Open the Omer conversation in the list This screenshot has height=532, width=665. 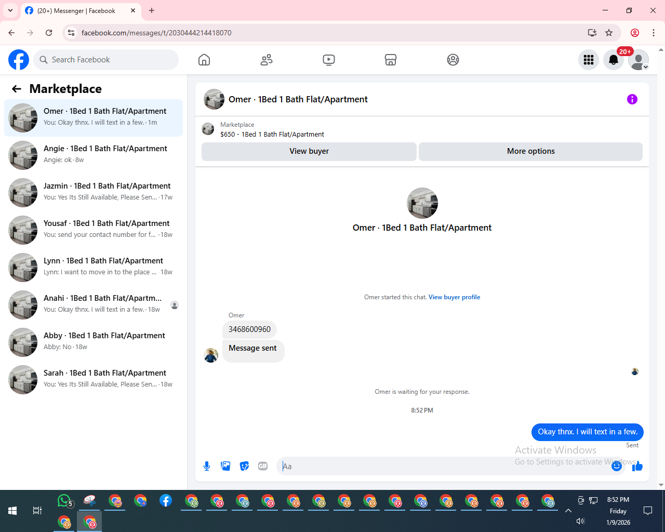coord(94,118)
